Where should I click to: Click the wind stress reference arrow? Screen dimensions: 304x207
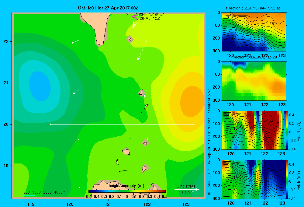pyautogui.click(x=187, y=190)
